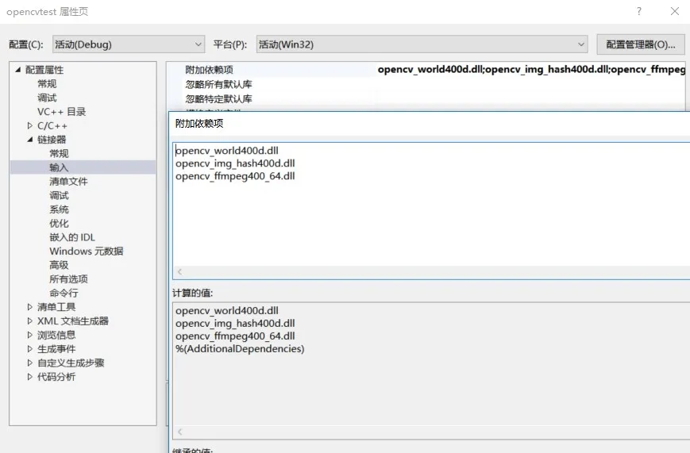Expand the 清单工具 tree node
The height and width of the screenshot is (453, 690).
[30, 307]
